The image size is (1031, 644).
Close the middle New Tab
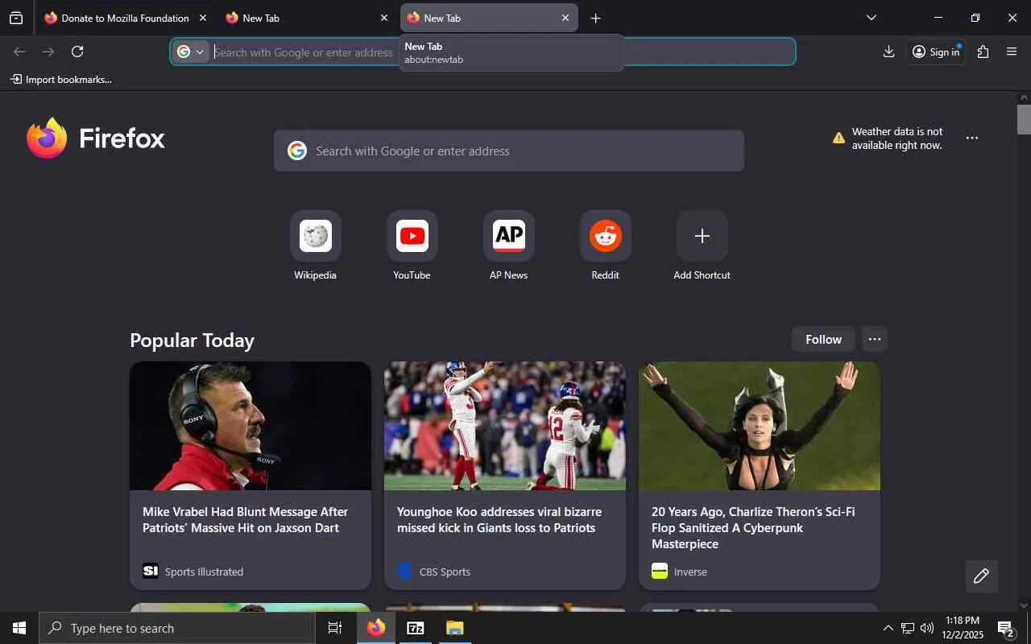click(384, 18)
